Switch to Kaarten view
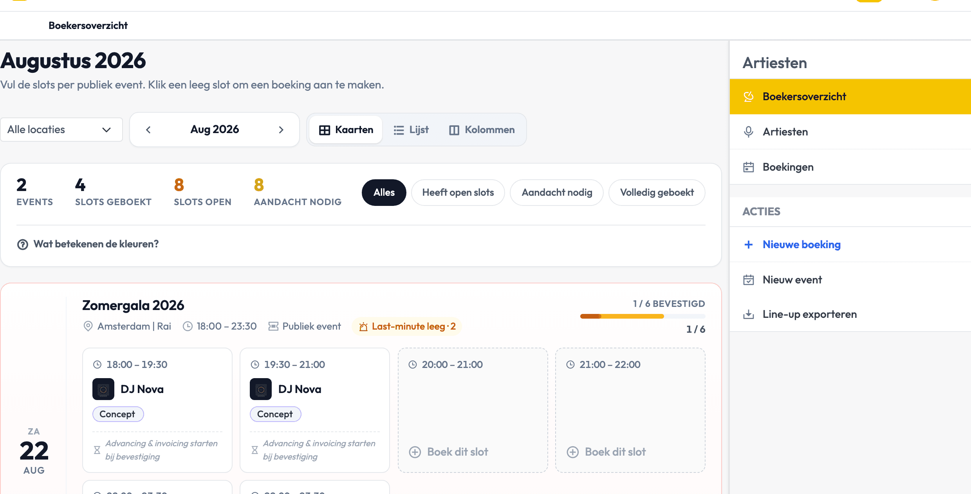This screenshot has height=494, width=971. 346,130
